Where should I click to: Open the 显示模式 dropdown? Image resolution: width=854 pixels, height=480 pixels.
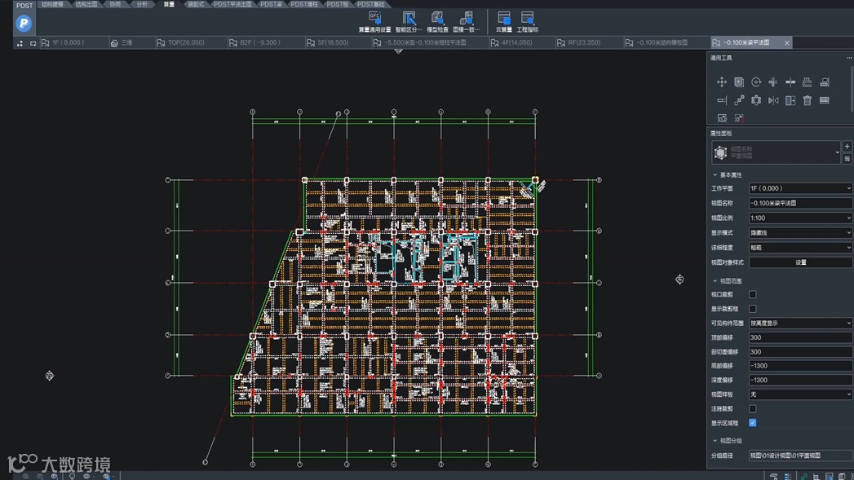[800, 233]
